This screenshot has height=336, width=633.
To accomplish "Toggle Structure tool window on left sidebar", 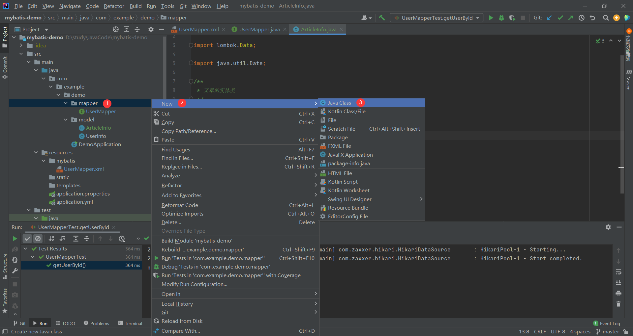I will pos(5,267).
